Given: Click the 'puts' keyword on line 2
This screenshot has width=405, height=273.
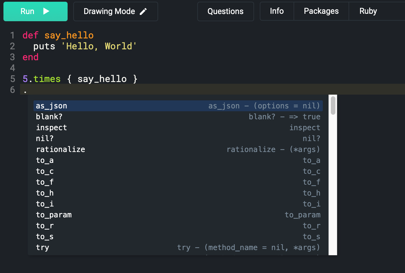Looking at the screenshot, I should coord(44,46).
